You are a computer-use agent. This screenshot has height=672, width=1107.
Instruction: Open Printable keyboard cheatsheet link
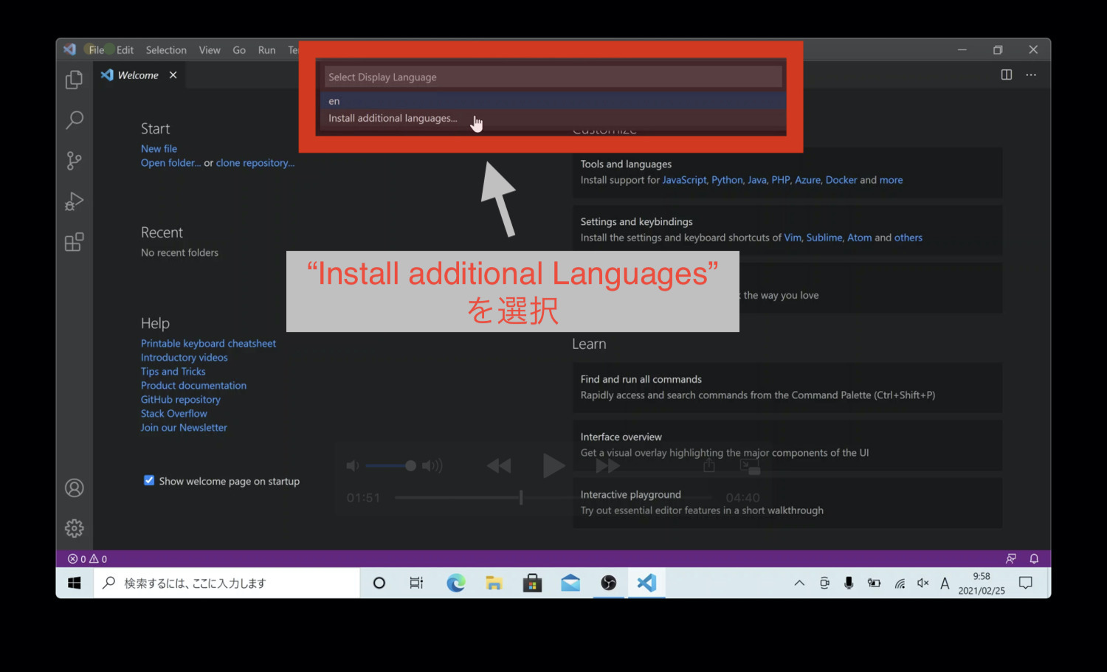(208, 344)
